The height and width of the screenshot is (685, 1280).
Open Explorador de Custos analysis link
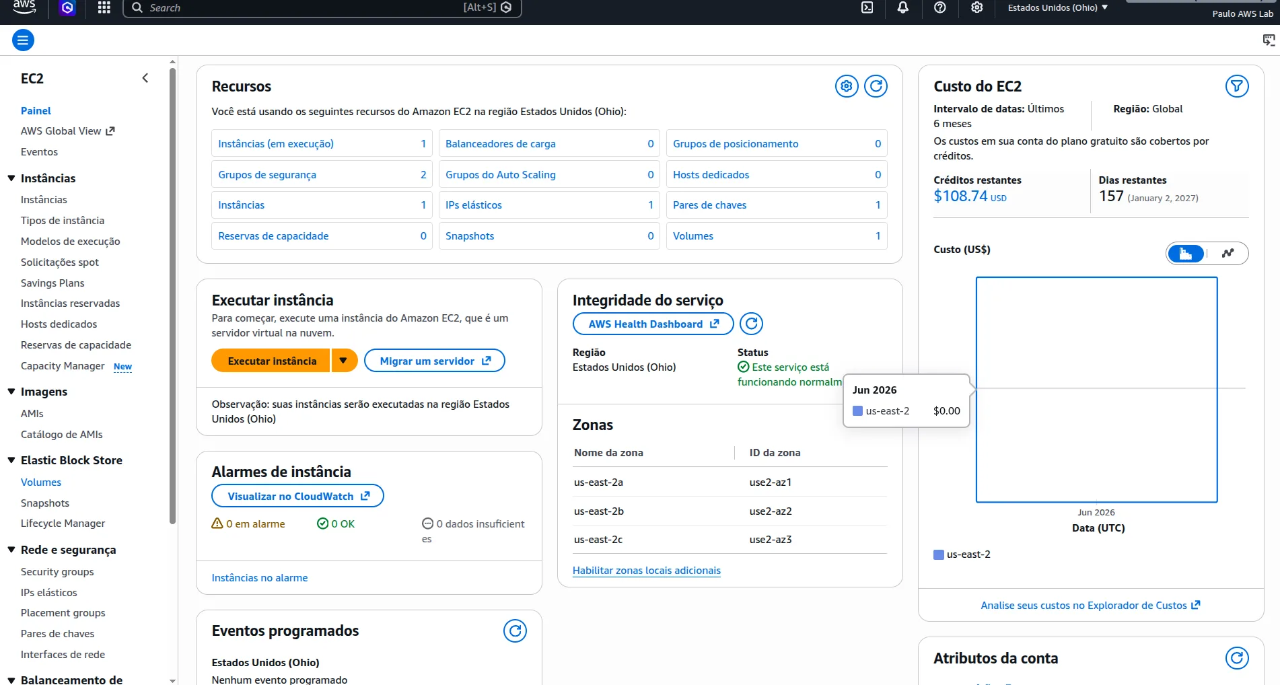tap(1090, 606)
